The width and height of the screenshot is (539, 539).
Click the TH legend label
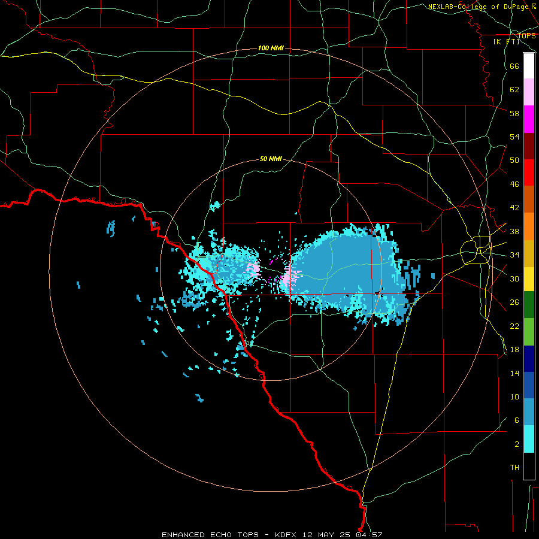[514, 468]
